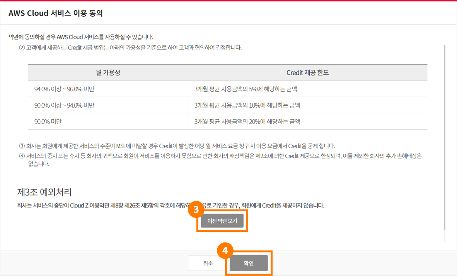Click the AWS Cloud 서비스 이용 동의 title
This screenshot has height=276, width=457.
[56, 13]
